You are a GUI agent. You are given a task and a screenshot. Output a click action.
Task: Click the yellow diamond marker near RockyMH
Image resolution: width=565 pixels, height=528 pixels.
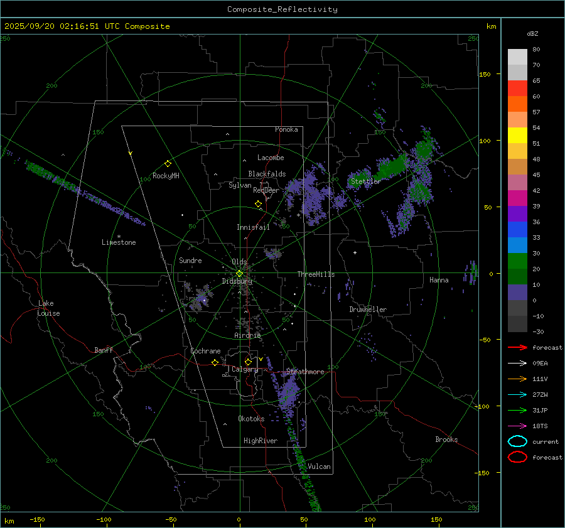(x=168, y=163)
